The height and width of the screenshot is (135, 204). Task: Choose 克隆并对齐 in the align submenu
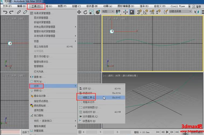point(102,102)
